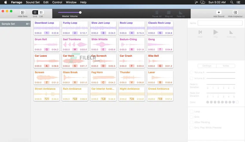Trigger the Sad Trombone sound tile
The image size is (245, 142).
pyautogui.click(x=75, y=45)
